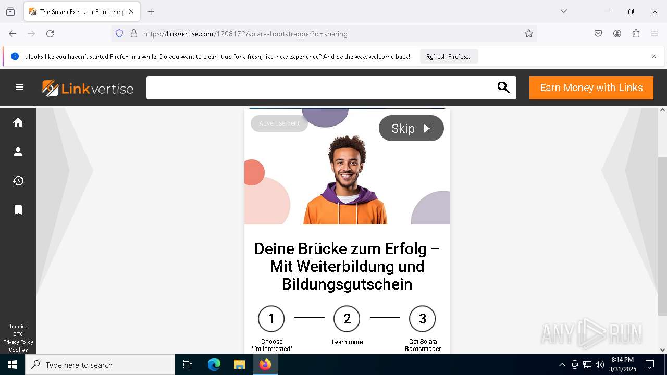Click the search magnifier icon
The width and height of the screenshot is (667, 375).
coord(503,87)
